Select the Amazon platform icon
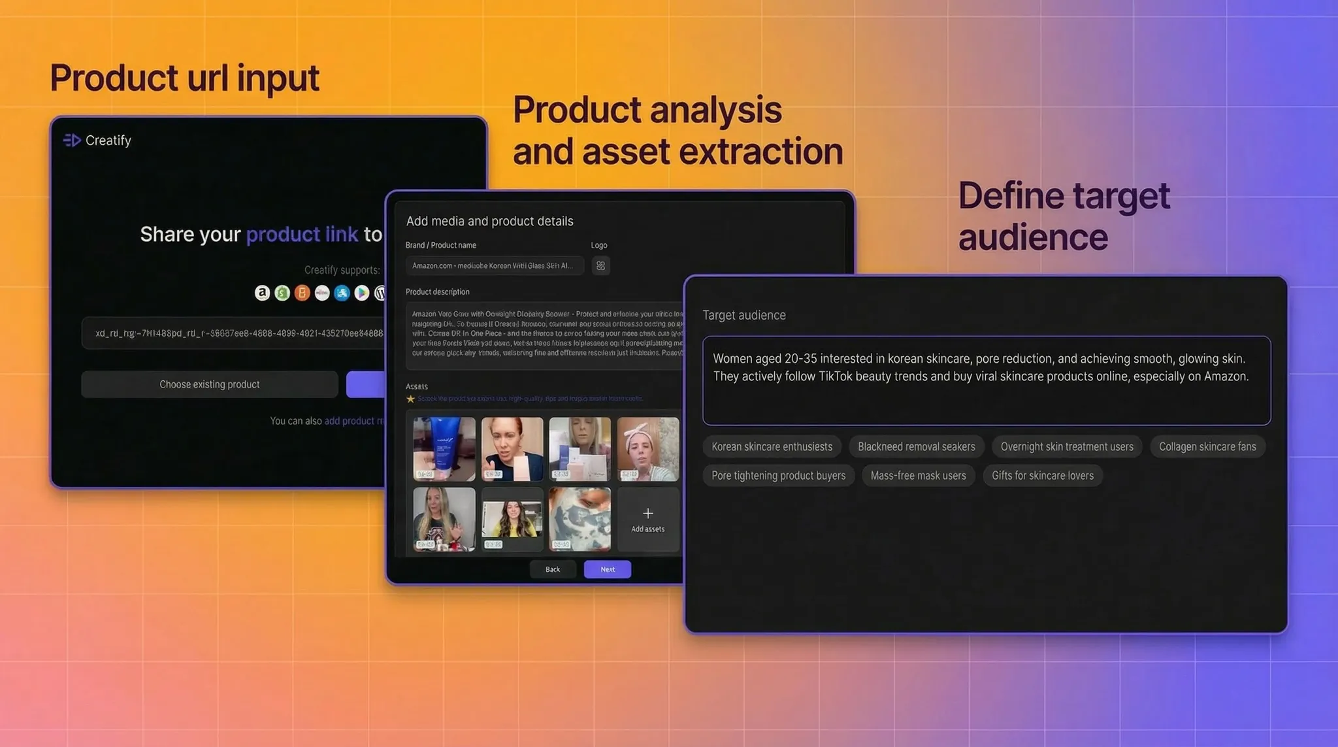This screenshot has height=747, width=1338. click(x=262, y=293)
